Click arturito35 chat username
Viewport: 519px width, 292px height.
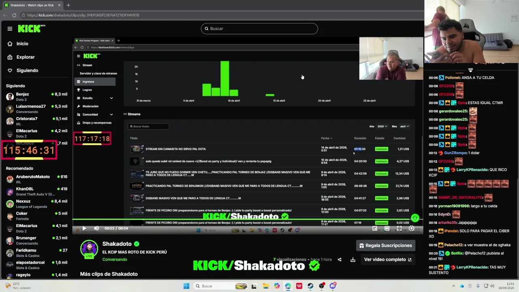(448, 223)
